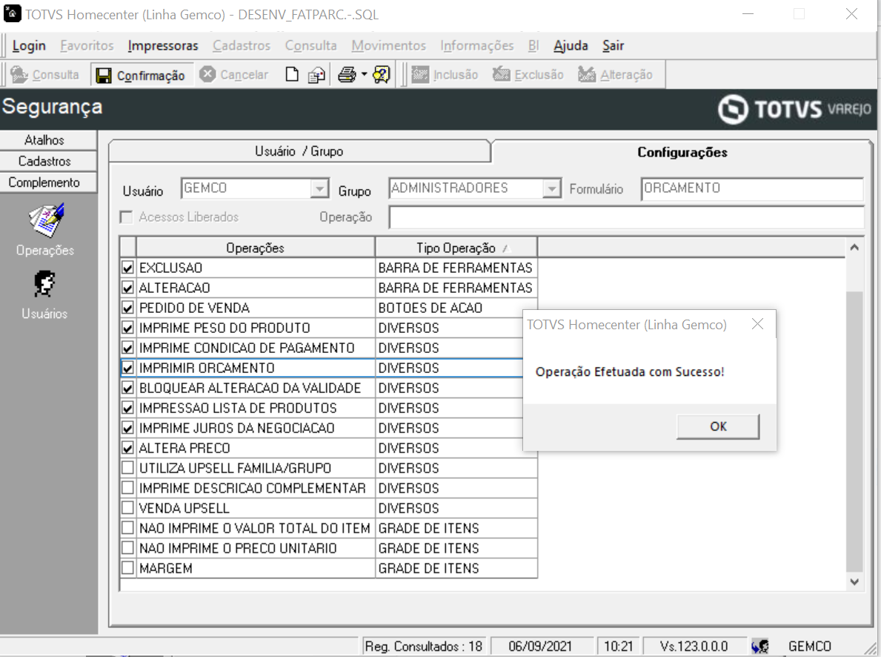This screenshot has height=657, width=881.
Task: Click the Confirmação toolbar button label
Action: 150,76
